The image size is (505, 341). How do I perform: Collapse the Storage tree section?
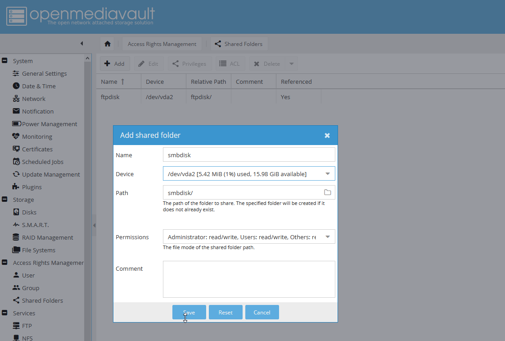tap(5, 200)
